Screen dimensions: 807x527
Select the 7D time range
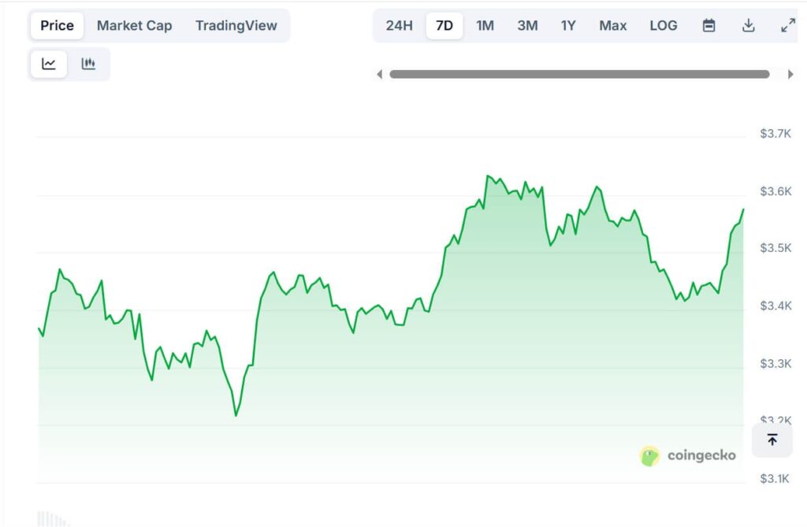click(444, 25)
